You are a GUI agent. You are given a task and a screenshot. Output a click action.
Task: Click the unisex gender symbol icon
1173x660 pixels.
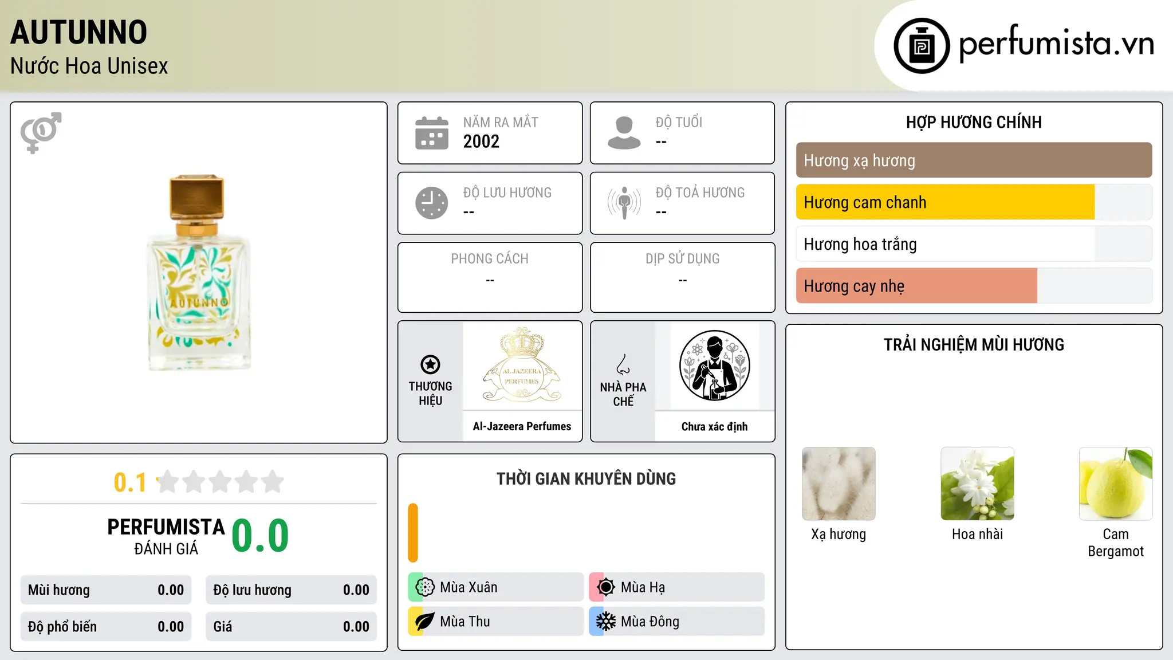(41, 132)
